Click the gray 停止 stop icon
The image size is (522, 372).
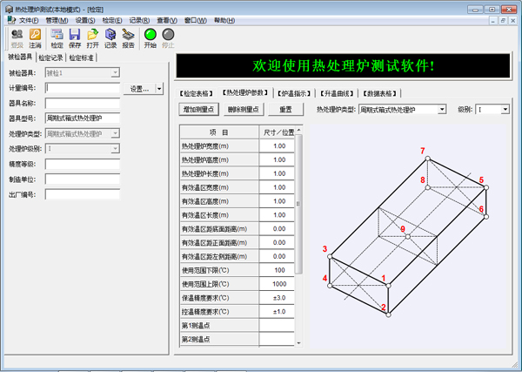point(168,37)
